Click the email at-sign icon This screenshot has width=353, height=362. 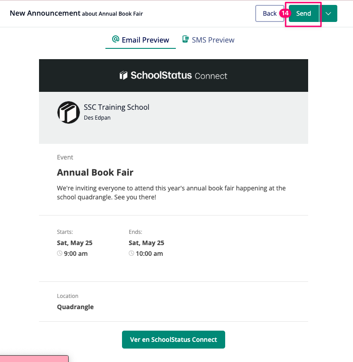(x=116, y=39)
